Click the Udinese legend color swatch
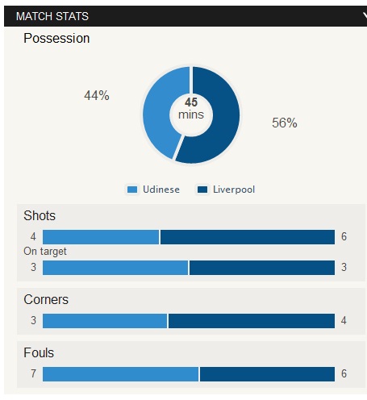367x400 pixels. (x=132, y=190)
